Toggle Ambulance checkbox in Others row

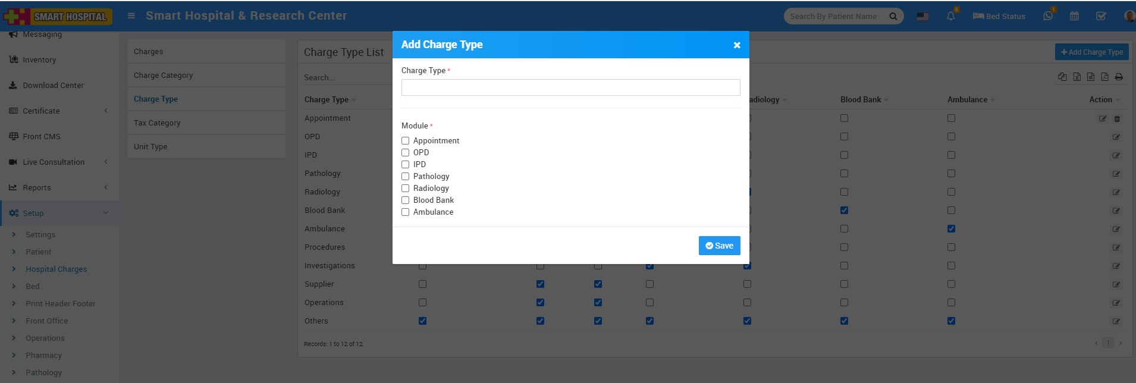(x=951, y=321)
